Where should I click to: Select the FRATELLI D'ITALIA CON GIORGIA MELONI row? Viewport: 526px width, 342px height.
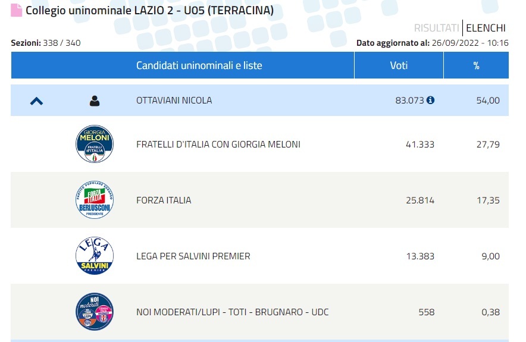click(x=259, y=144)
